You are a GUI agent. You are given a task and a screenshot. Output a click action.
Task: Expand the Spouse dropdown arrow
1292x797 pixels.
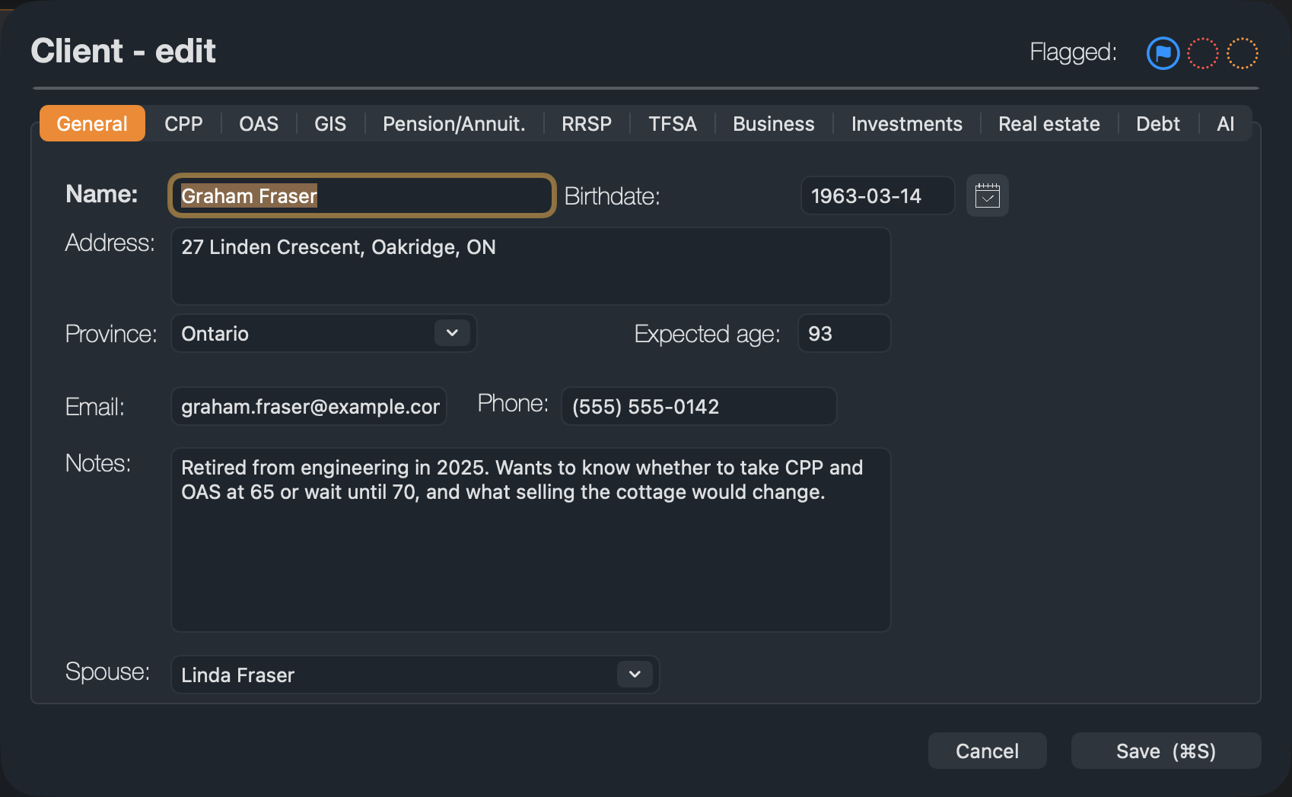(x=635, y=675)
